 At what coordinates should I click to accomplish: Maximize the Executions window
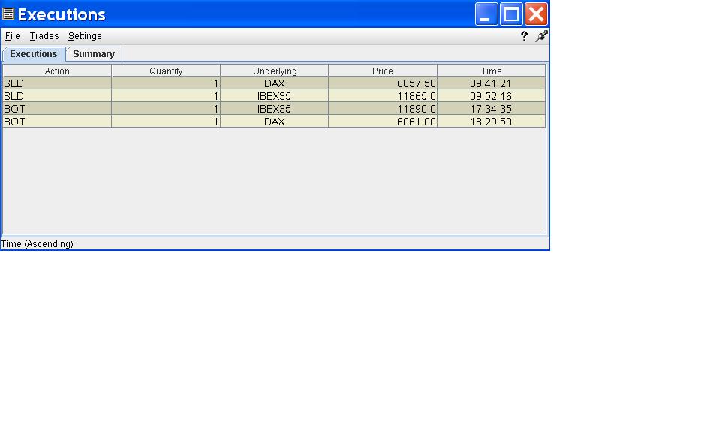511,14
